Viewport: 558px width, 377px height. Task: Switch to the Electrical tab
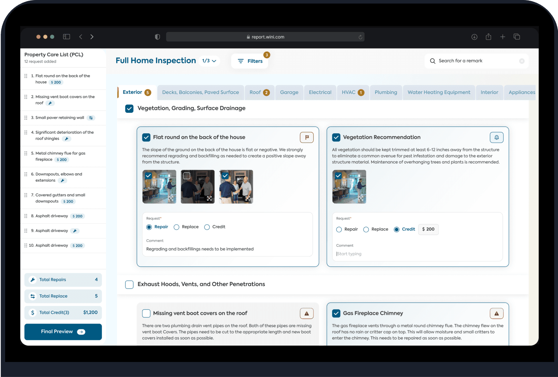tap(320, 92)
